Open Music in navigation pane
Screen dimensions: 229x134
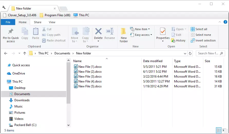16,106
